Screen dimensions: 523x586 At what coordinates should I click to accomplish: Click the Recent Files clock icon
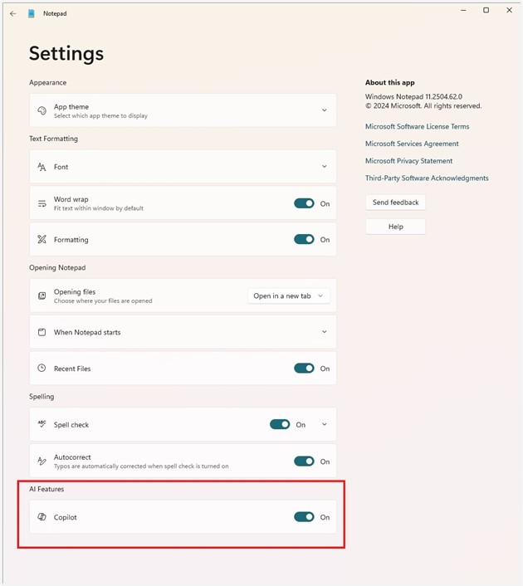pos(42,369)
